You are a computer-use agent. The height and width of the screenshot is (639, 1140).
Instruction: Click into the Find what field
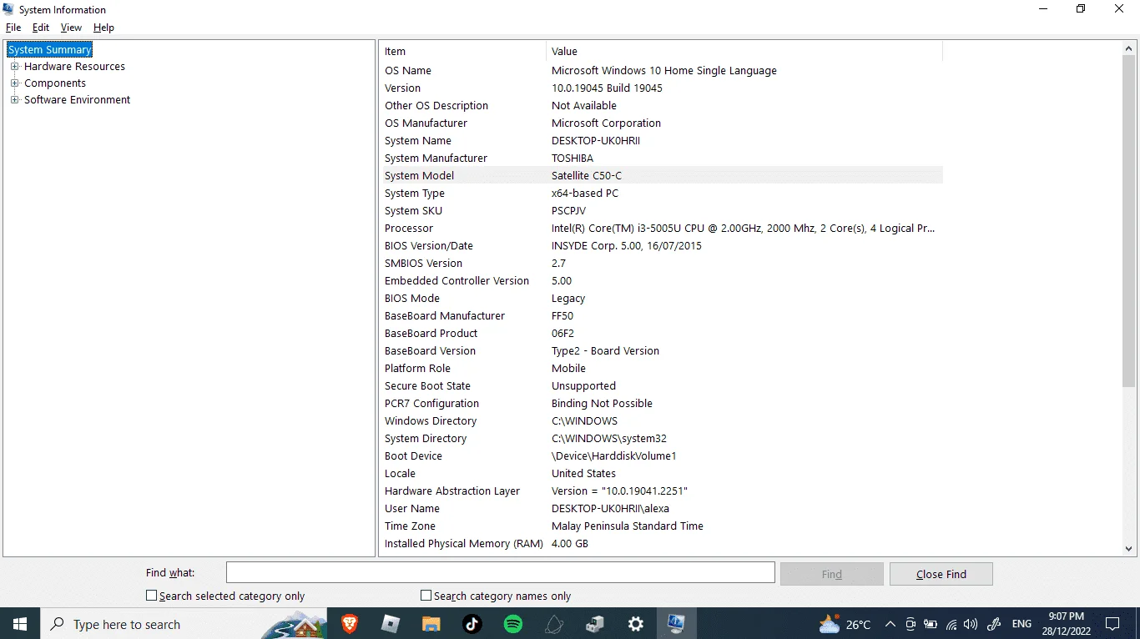(x=501, y=572)
